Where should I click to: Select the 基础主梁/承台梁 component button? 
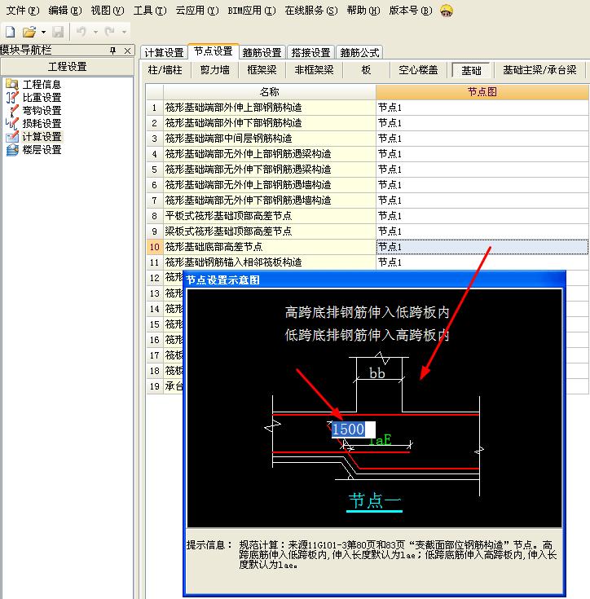(539, 70)
